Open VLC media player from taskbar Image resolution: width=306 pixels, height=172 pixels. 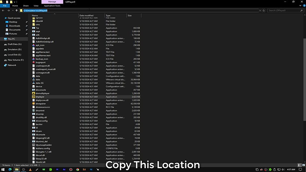coord(30,170)
